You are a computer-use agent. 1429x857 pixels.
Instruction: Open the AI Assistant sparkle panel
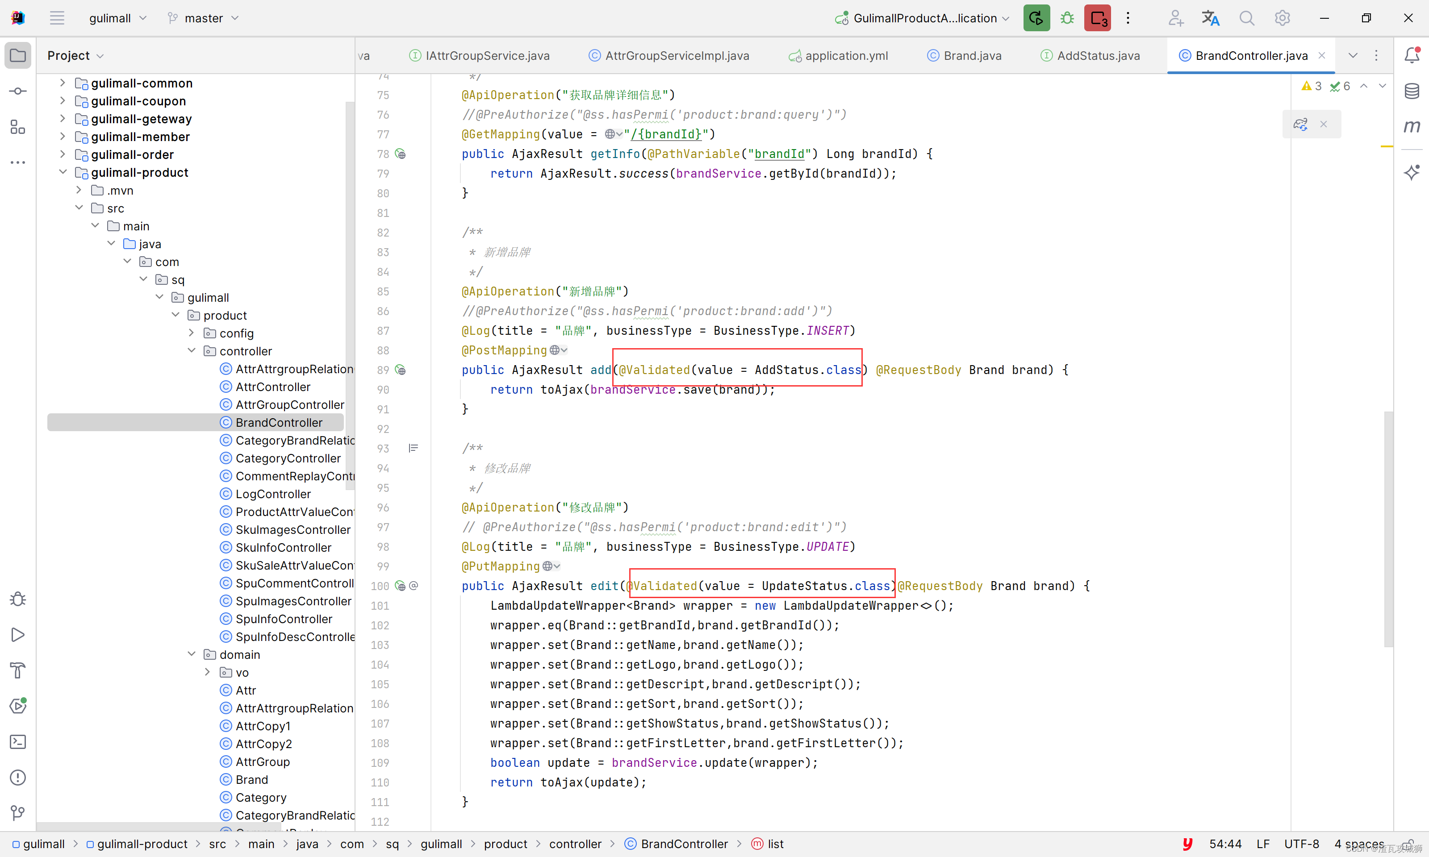point(1412,172)
